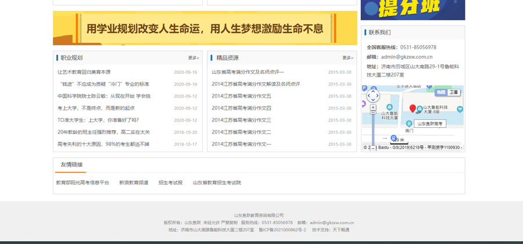The image size is (523, 244).
Task: Click the address 济南市历城区山大南路29-1号
Action: point(413,71)
